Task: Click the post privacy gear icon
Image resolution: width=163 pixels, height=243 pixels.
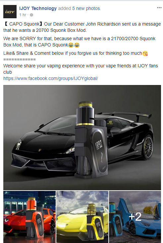Action: pos(31,15)
